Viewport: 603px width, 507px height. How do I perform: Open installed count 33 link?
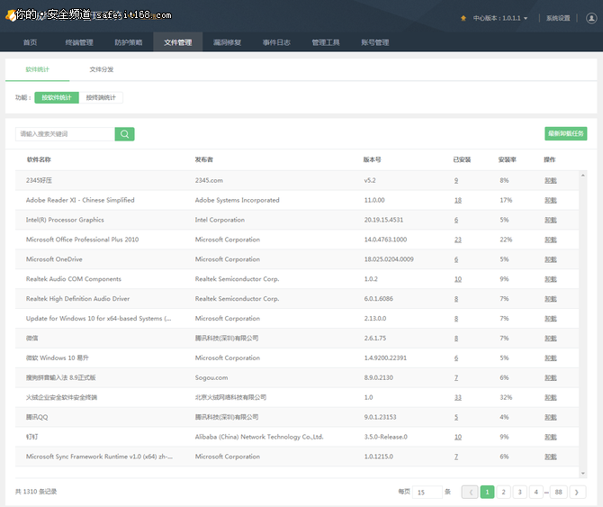pyautogui.click(x=457, y=397)
